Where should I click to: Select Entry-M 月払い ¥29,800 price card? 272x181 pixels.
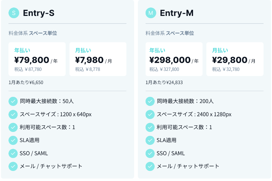(235, 59)
